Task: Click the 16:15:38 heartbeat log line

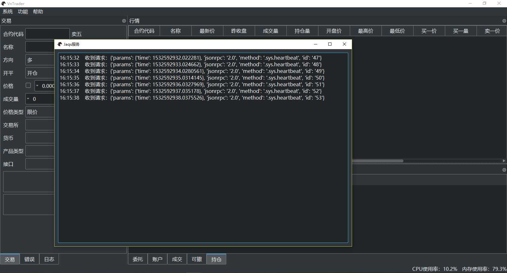Action: (192, 98)
